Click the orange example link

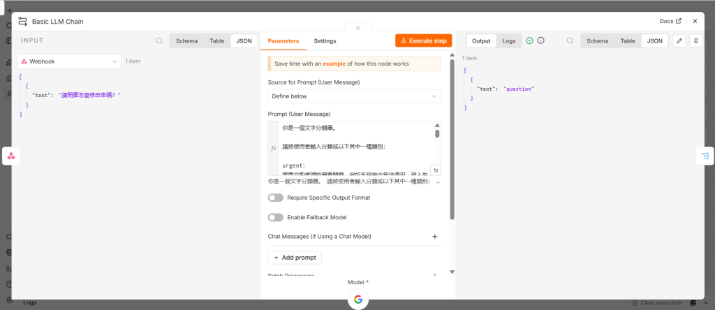[x=334, y=64]
